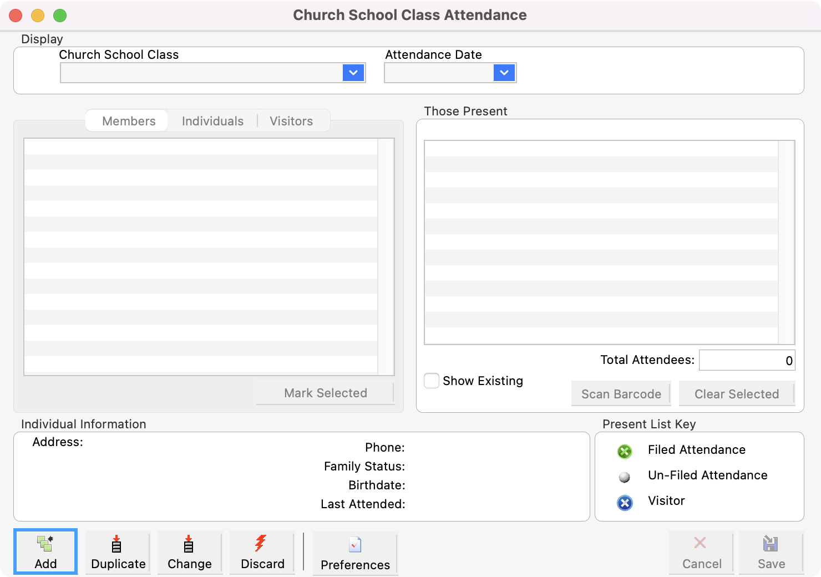Expand the Attendance Date picker
This screenshot has width=821, height=577.
point(503,72)
